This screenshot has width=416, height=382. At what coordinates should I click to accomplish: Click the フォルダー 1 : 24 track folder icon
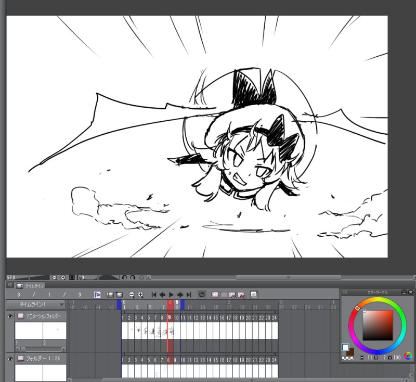tap(21, 359)
